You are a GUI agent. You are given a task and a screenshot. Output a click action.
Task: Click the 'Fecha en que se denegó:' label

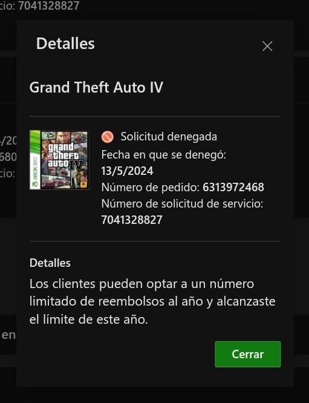coord(164,155)
